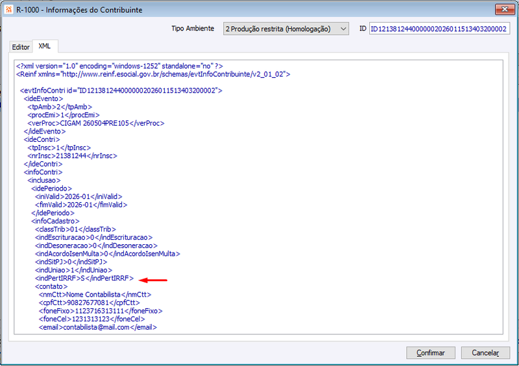Click the tpAmb line

pos(60,107)
